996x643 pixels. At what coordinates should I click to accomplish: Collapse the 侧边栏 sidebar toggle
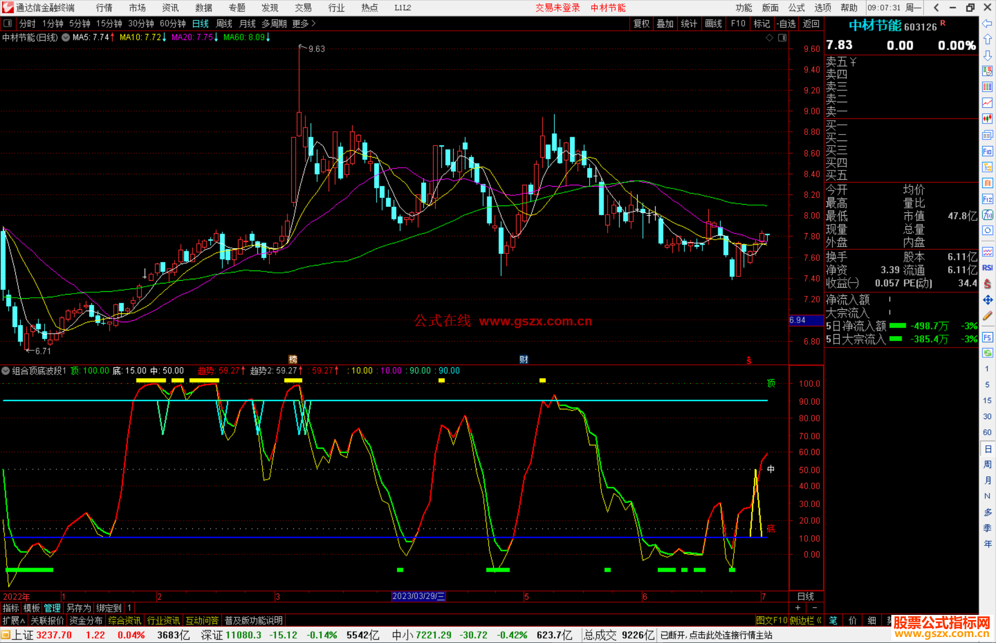click(x=806, y=620)
